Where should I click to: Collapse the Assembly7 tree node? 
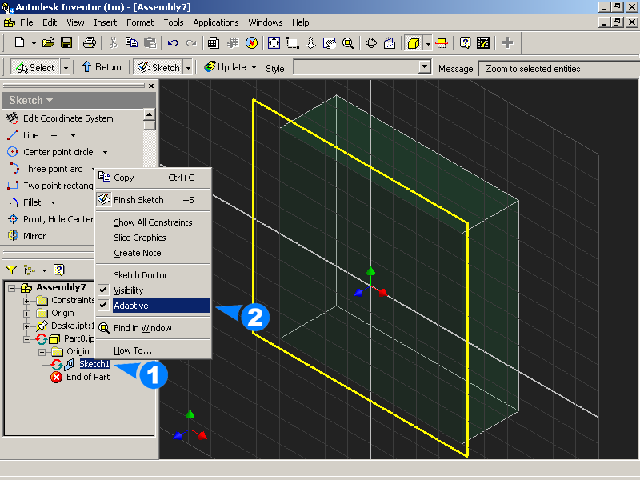click(x=12, y=288)
